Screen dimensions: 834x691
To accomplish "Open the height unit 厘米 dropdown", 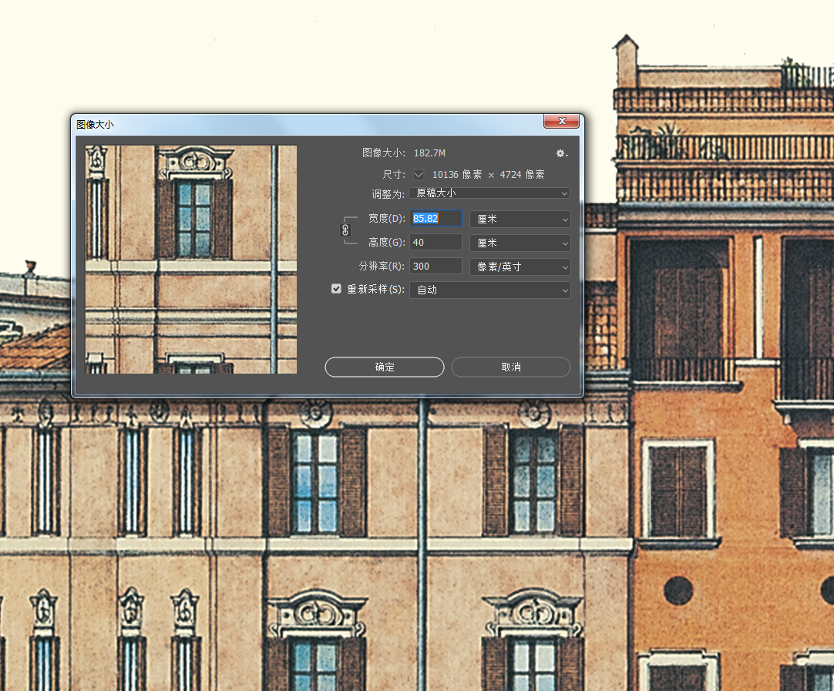I will tap(520, 243).
